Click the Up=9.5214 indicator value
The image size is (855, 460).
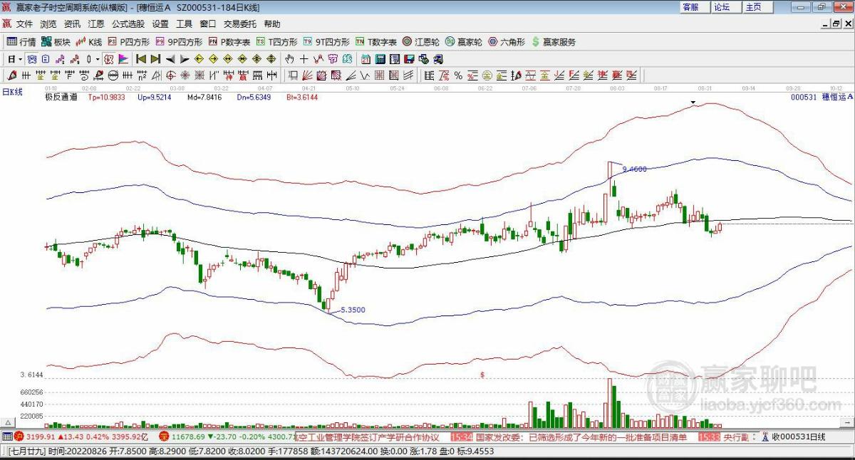[154, 97]
